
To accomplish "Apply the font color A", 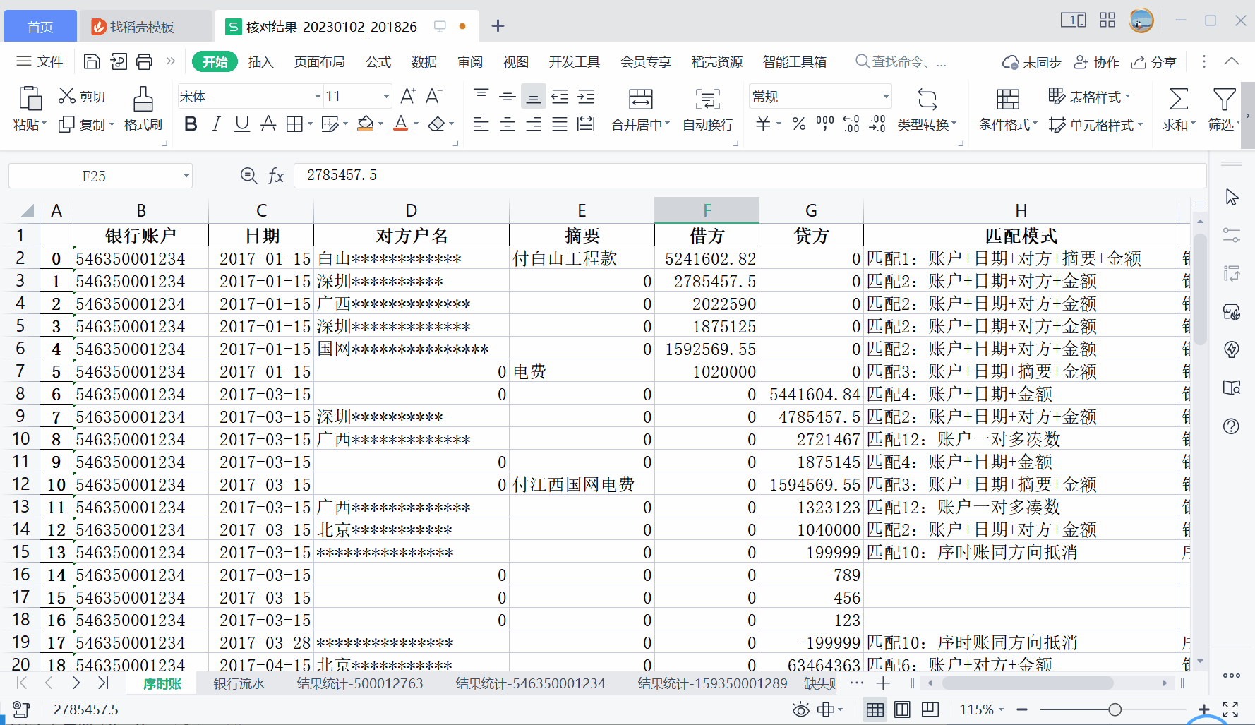I will tap(401, 124).
